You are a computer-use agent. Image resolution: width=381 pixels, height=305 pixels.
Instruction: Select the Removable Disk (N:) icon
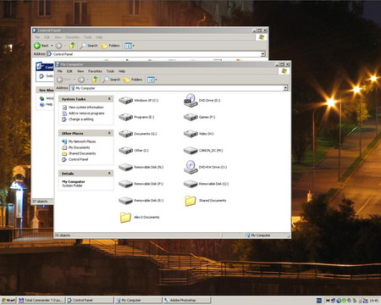(125, 167)
